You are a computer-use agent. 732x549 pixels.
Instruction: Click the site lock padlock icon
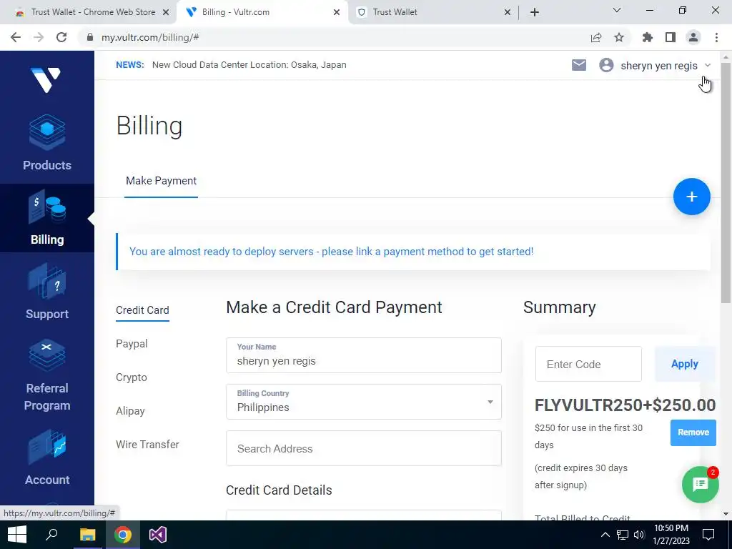pyautogui.click(x=90, y=37)
